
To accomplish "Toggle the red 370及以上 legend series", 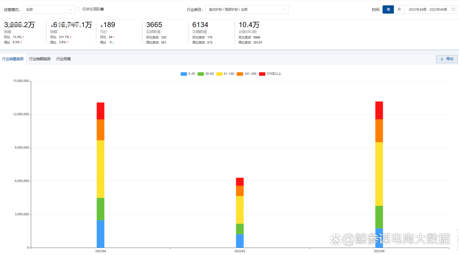I will click(x=270, y=74).
